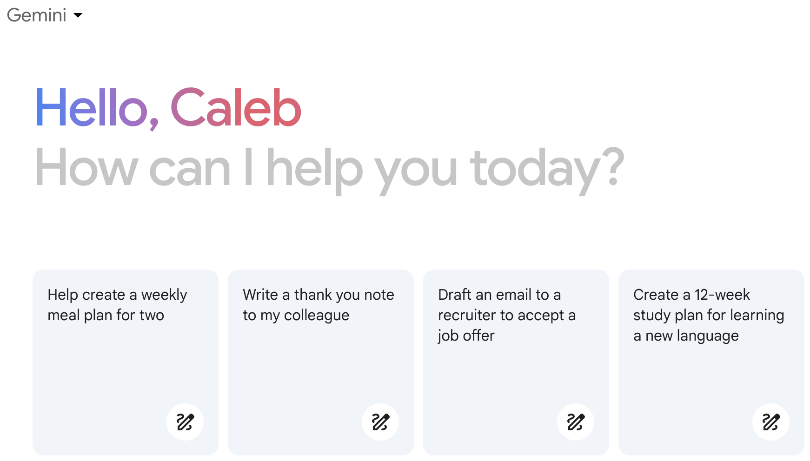Click the words 'job offer' in the recruiter card
This screenshot has height=461, width=810.
click(x=466, y=336)
